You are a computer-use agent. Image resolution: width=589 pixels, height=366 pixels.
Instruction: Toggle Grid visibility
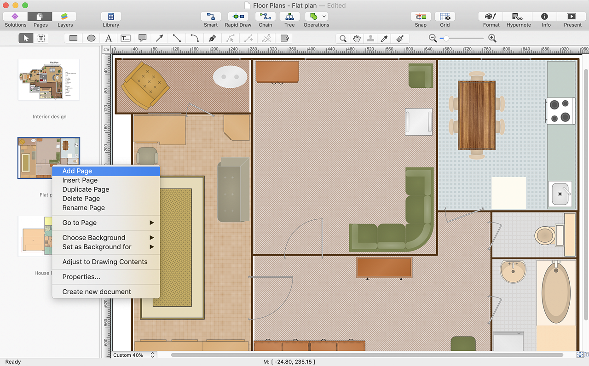(x=445, y=17)
